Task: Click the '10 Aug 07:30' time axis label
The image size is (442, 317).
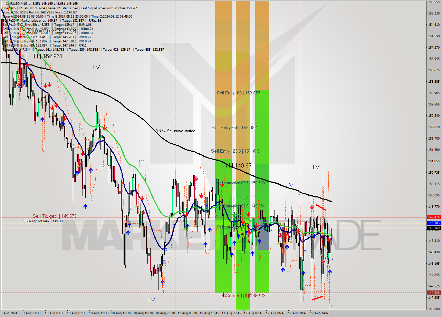Action: 77,313
